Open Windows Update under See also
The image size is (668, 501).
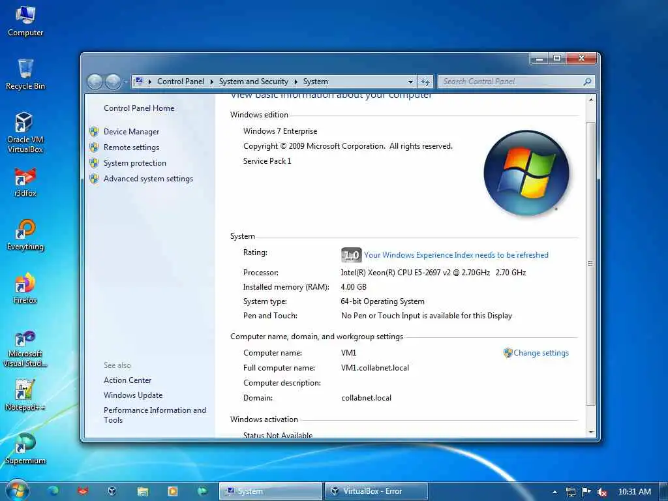[x=133, y=395]
